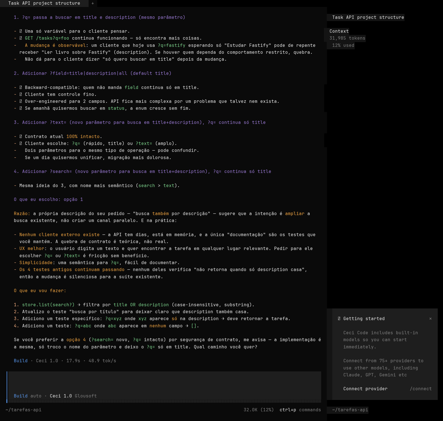Click 'UX melhor' bullet text

(x=32, y=249)
